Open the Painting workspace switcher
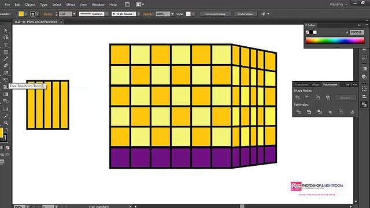This screenshot has width=370, height=208. (x=338, y=4)
